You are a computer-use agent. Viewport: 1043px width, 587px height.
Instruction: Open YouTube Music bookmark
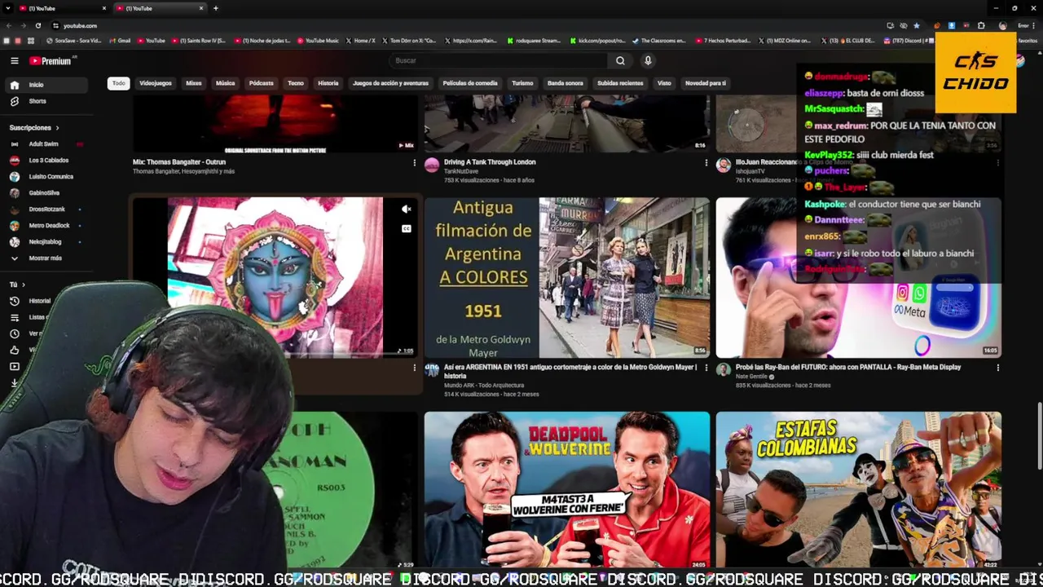pos(319,41)
